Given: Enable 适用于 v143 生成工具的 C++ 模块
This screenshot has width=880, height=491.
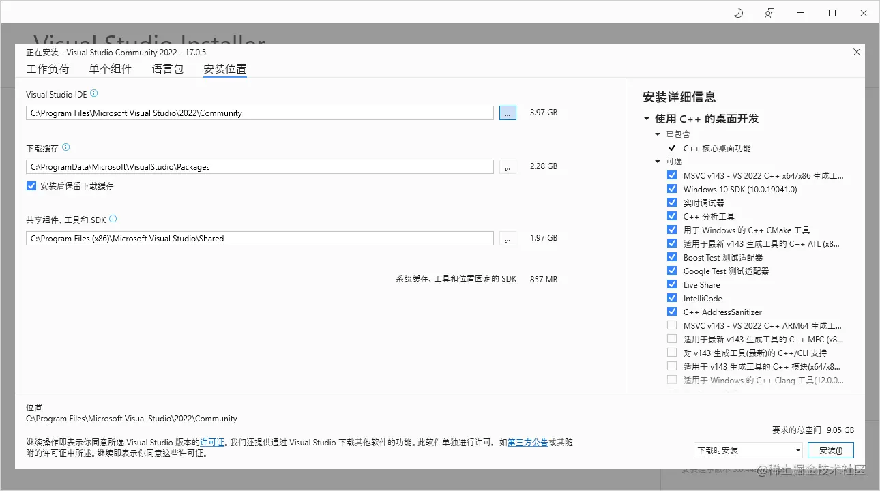Looking at the screenshot, I should 672,366.
